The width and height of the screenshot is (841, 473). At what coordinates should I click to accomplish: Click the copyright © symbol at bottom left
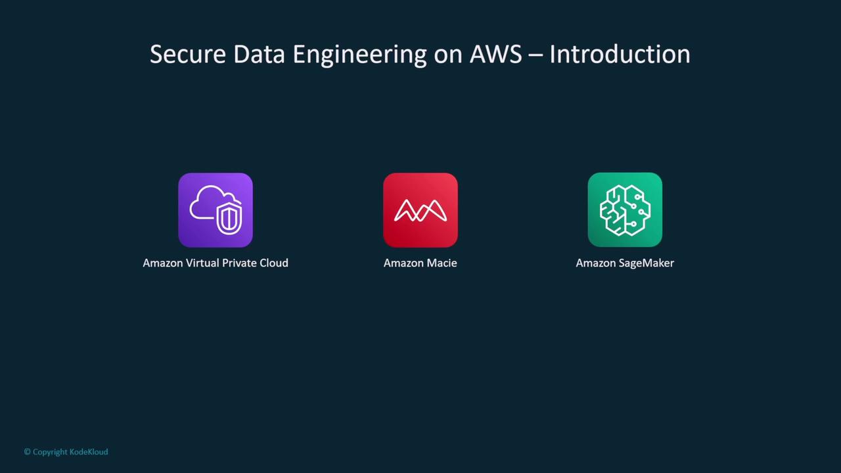pyautogui.click(x=27, y=452)
